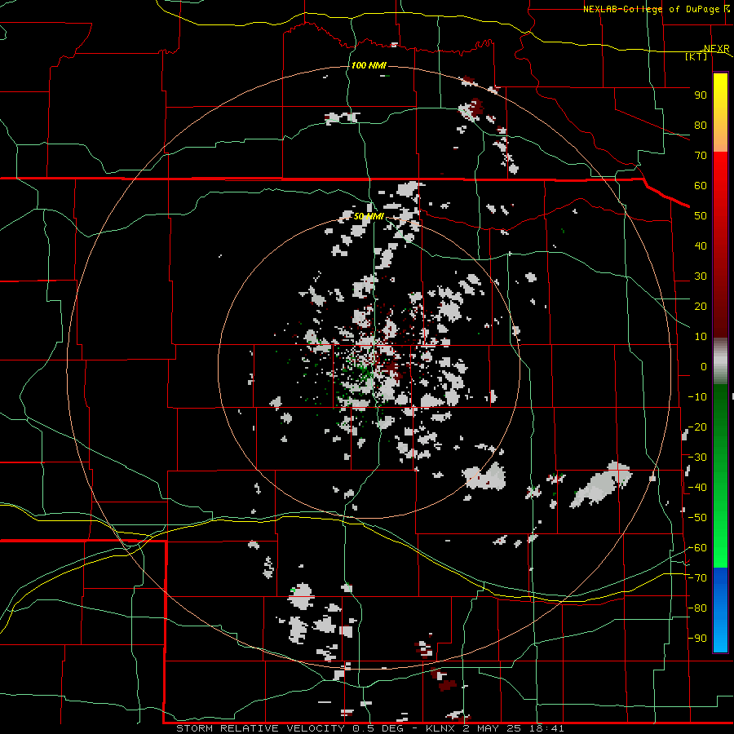Screen dimensions: 734x734
Task: Click the KLNX station identifier in caption
Action: pos(441,728)
